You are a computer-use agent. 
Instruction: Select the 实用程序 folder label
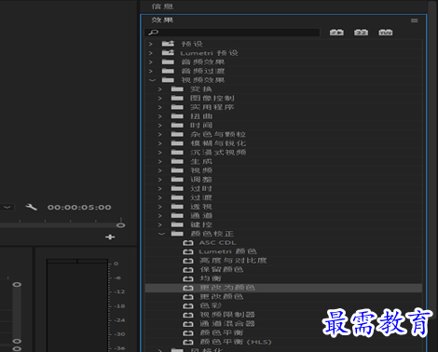212,107
